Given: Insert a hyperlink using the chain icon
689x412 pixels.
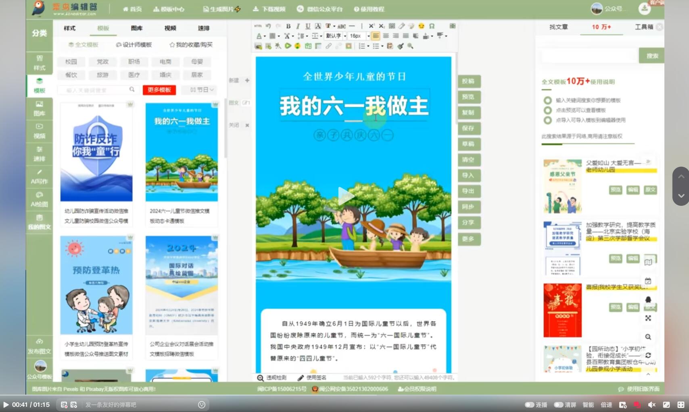Looking at the screenshot, I should [329, 46].
